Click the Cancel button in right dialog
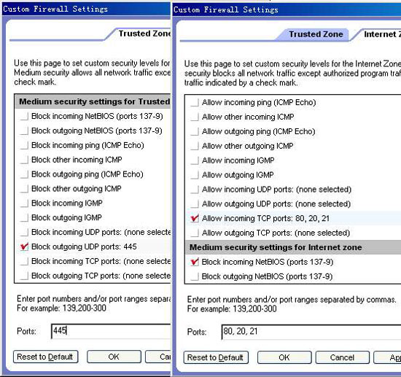The width and height of the screenshot is (401, 377). (x=342, y=357)
